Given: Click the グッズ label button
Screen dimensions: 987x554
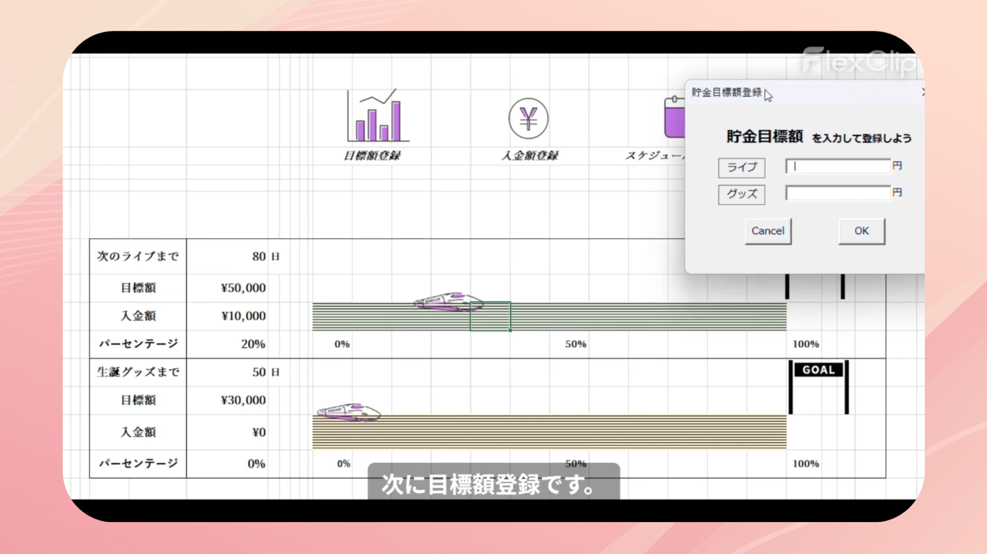Looking at the screenshot, I should 741,194.
